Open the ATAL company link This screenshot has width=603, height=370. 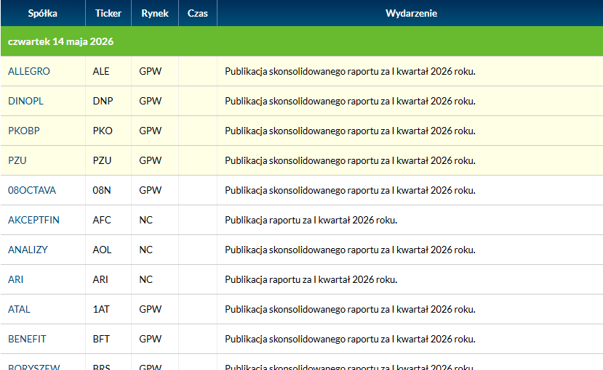point(19,309)
